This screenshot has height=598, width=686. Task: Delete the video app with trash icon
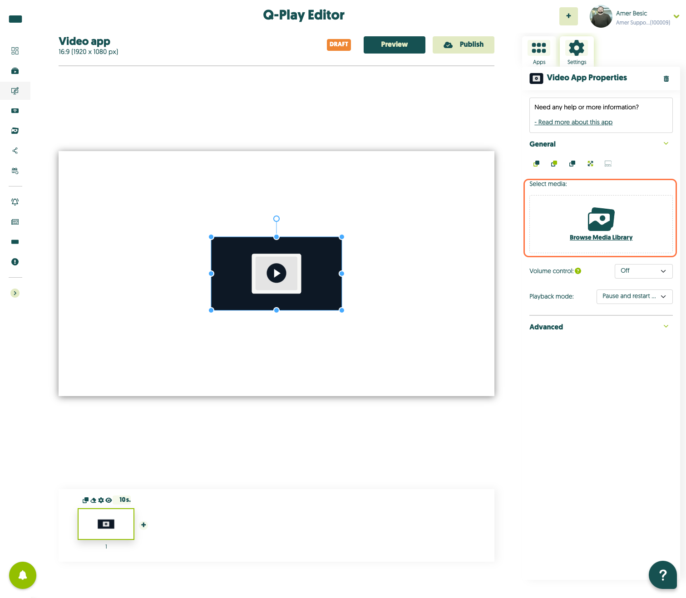(x=666, y=78)
